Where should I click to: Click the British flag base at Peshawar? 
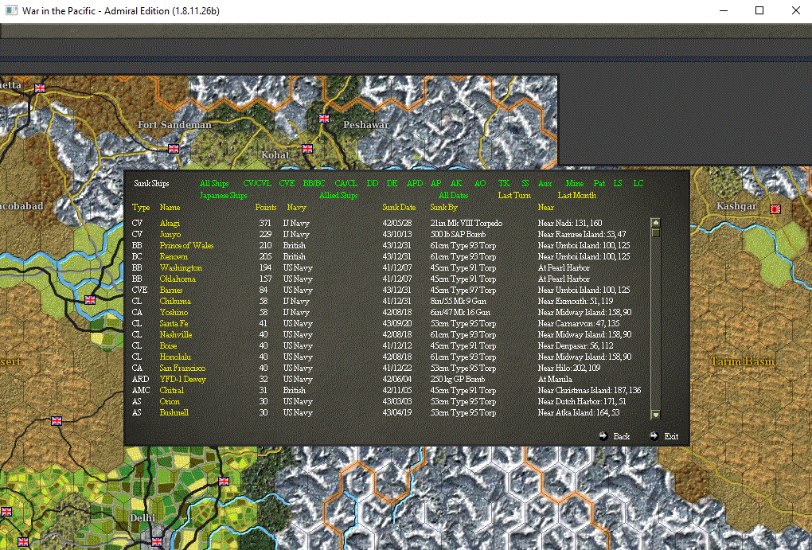pos(324,119)
